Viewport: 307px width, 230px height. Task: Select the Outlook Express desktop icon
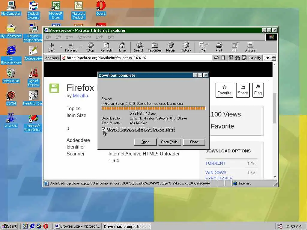point(33,10)
